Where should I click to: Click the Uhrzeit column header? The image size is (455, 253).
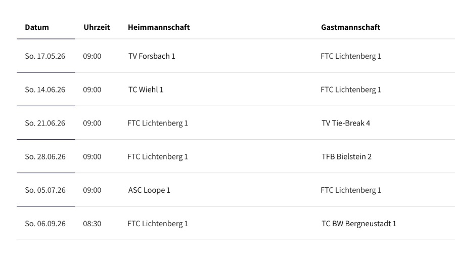[x=97, y=27]
